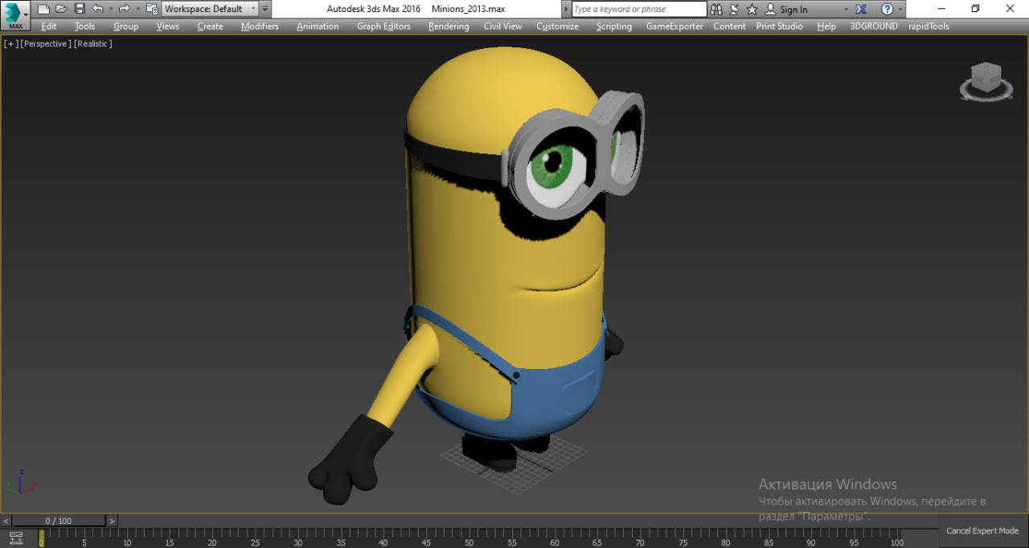The height and width of the screenshot is (548, 1029).
Task: Click the Help question mark icon
Action: coord(887,9)
